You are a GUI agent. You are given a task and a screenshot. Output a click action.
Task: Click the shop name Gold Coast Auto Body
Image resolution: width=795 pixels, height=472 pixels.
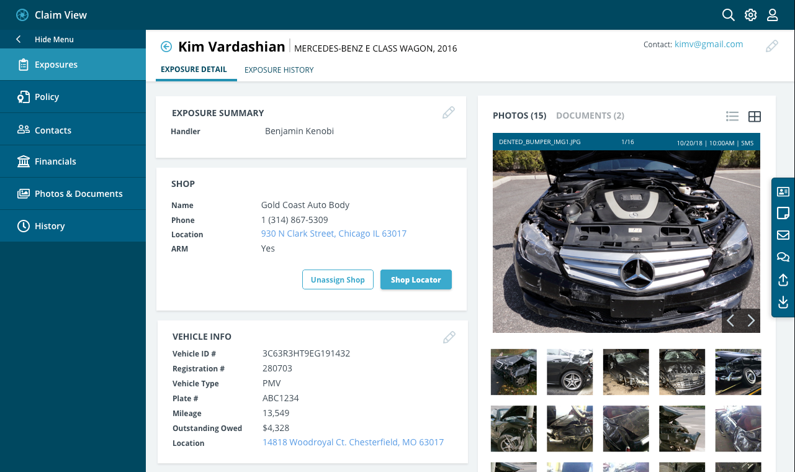[305, 205]
